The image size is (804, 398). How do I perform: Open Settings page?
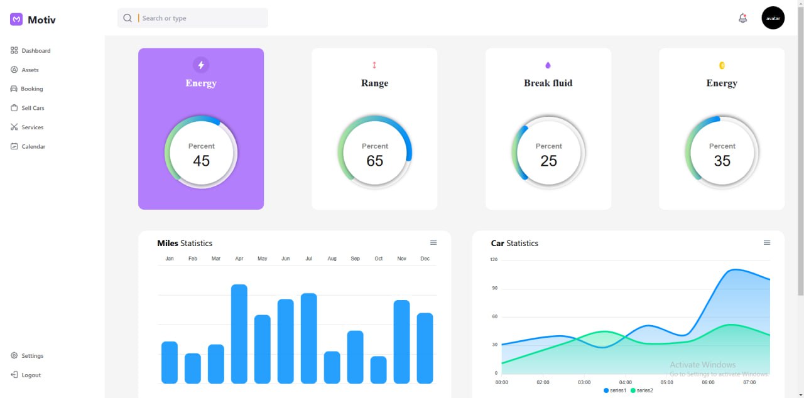(28, 355)
